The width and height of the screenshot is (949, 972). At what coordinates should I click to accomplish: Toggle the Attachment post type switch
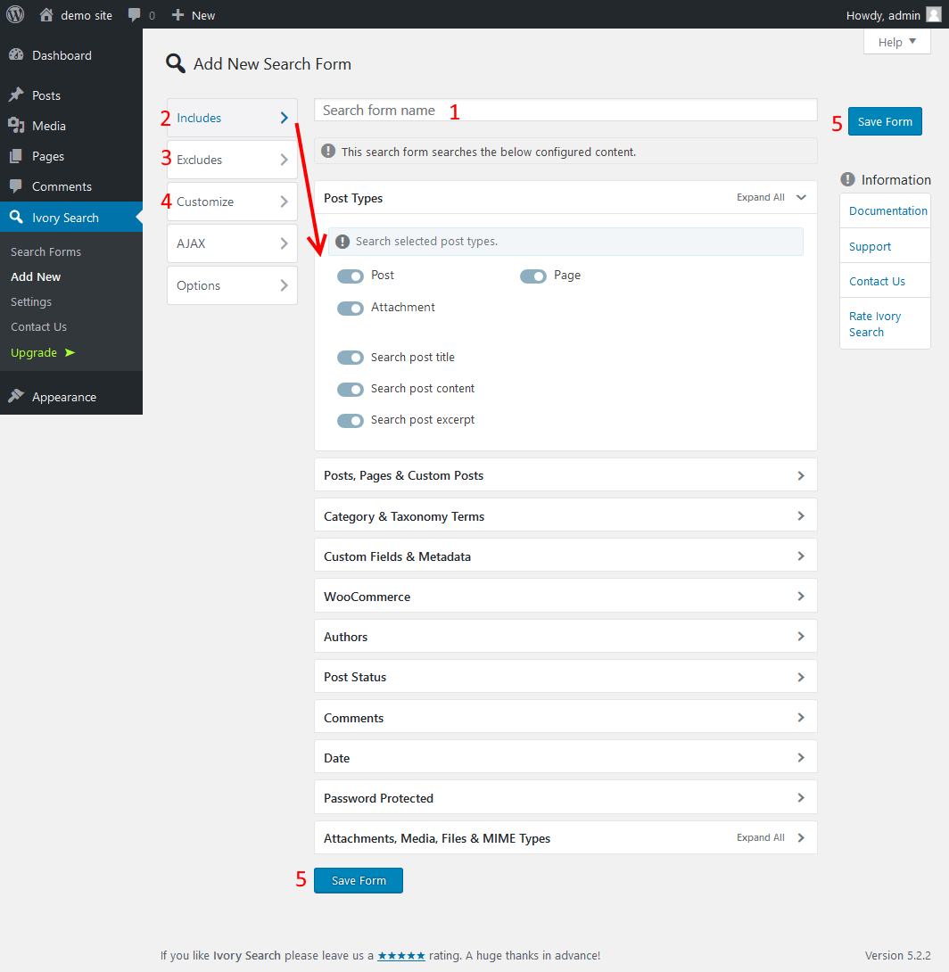pyautogui.click(x=351, y=308)
